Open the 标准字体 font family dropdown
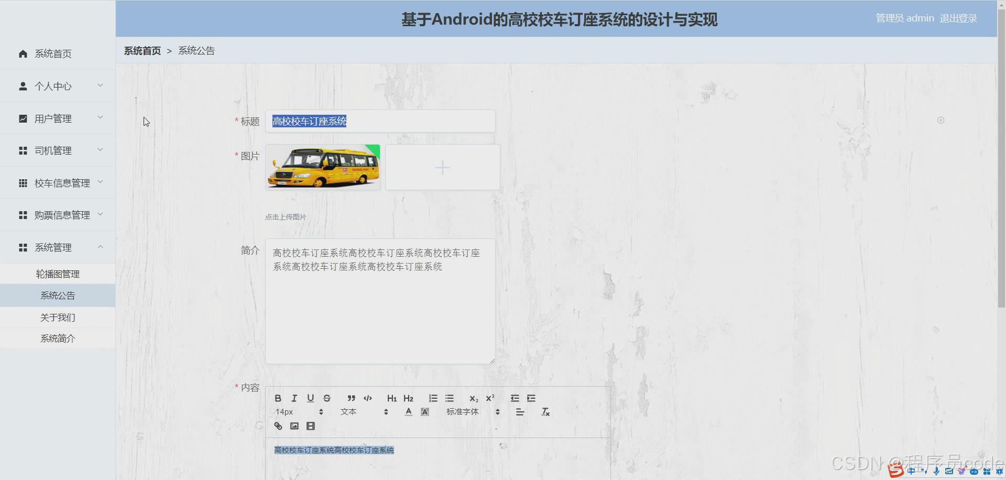This screenshot has width=1006, height=480. coord(473,412)
